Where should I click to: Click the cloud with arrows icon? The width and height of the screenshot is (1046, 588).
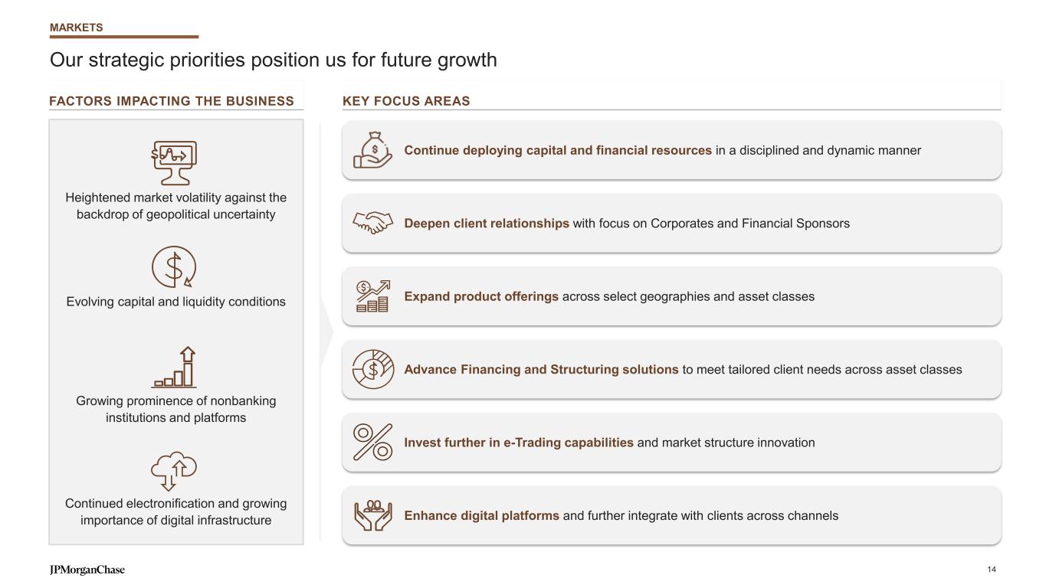click(173, 470)
